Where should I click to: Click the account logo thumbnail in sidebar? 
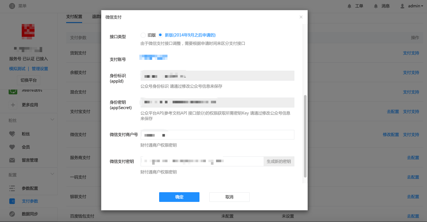[28, 31]
